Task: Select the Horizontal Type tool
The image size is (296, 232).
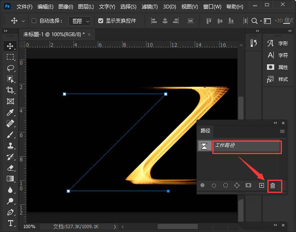Action: pyautogui.click(x=10, y=223)
